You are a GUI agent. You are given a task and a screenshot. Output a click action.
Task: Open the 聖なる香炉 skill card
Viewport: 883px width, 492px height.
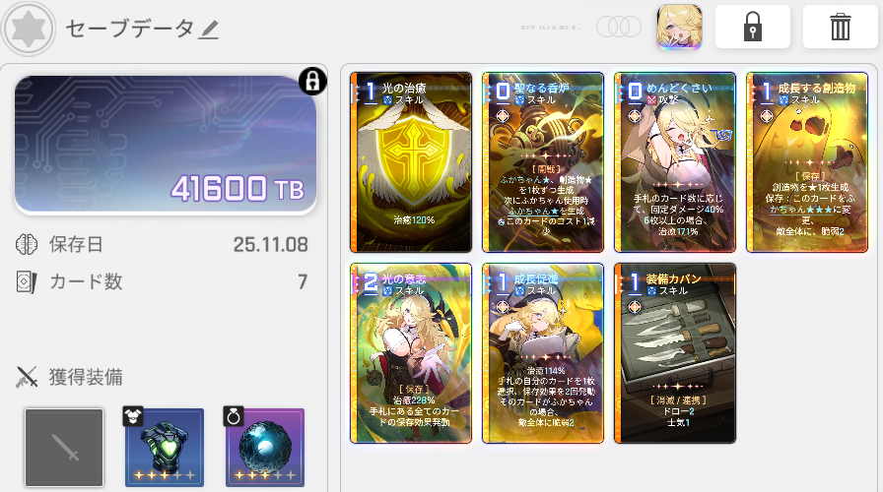click(543, 162)
